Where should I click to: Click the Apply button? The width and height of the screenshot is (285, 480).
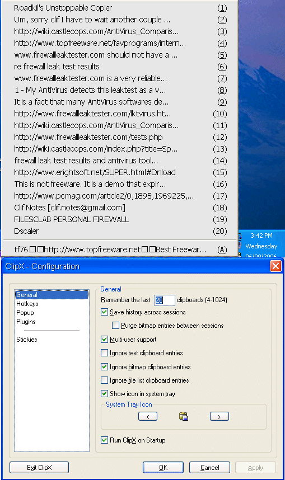[255, 468]
